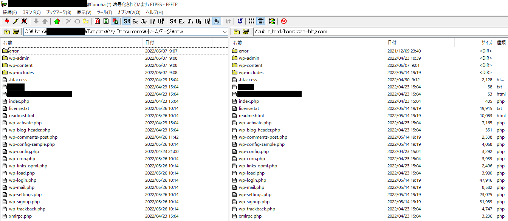
Task: Open the folder sync browse tree icon
Action: [272, 21]
